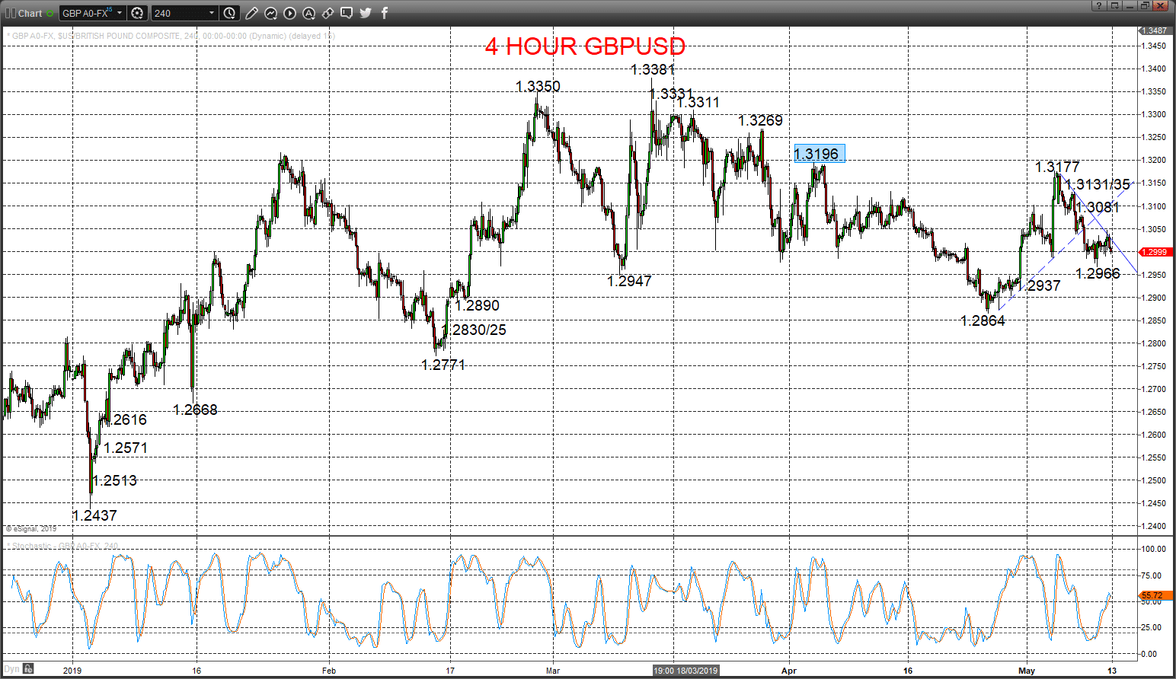Open the studies chart-line icon
Screen dimensions: 1176x679
click(x=270, y=13)
